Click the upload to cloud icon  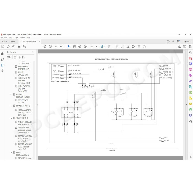[14, 47]
